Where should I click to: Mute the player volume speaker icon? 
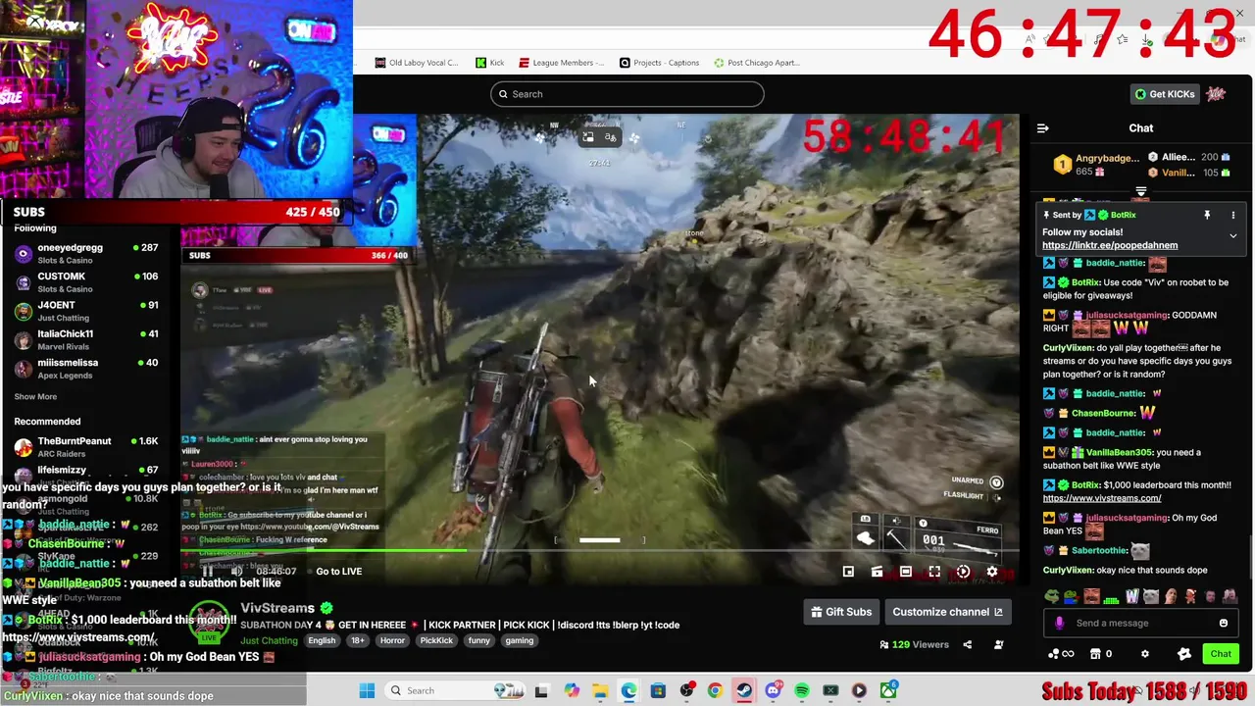tap(236, 572)
